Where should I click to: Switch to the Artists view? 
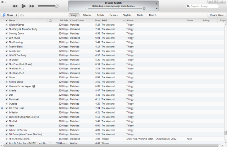[x=100, y=15]
